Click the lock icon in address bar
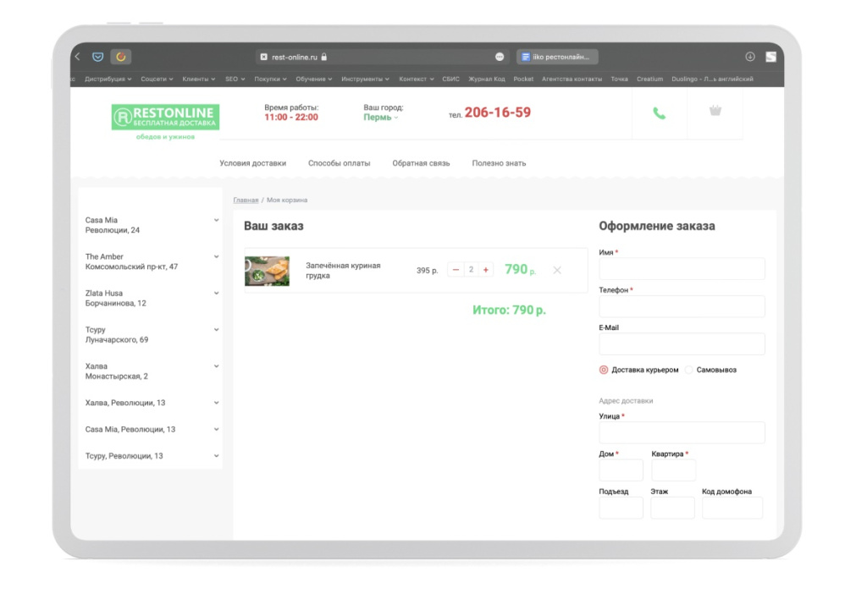The height and width of the screenshot is (599, 867). point(324,57)
